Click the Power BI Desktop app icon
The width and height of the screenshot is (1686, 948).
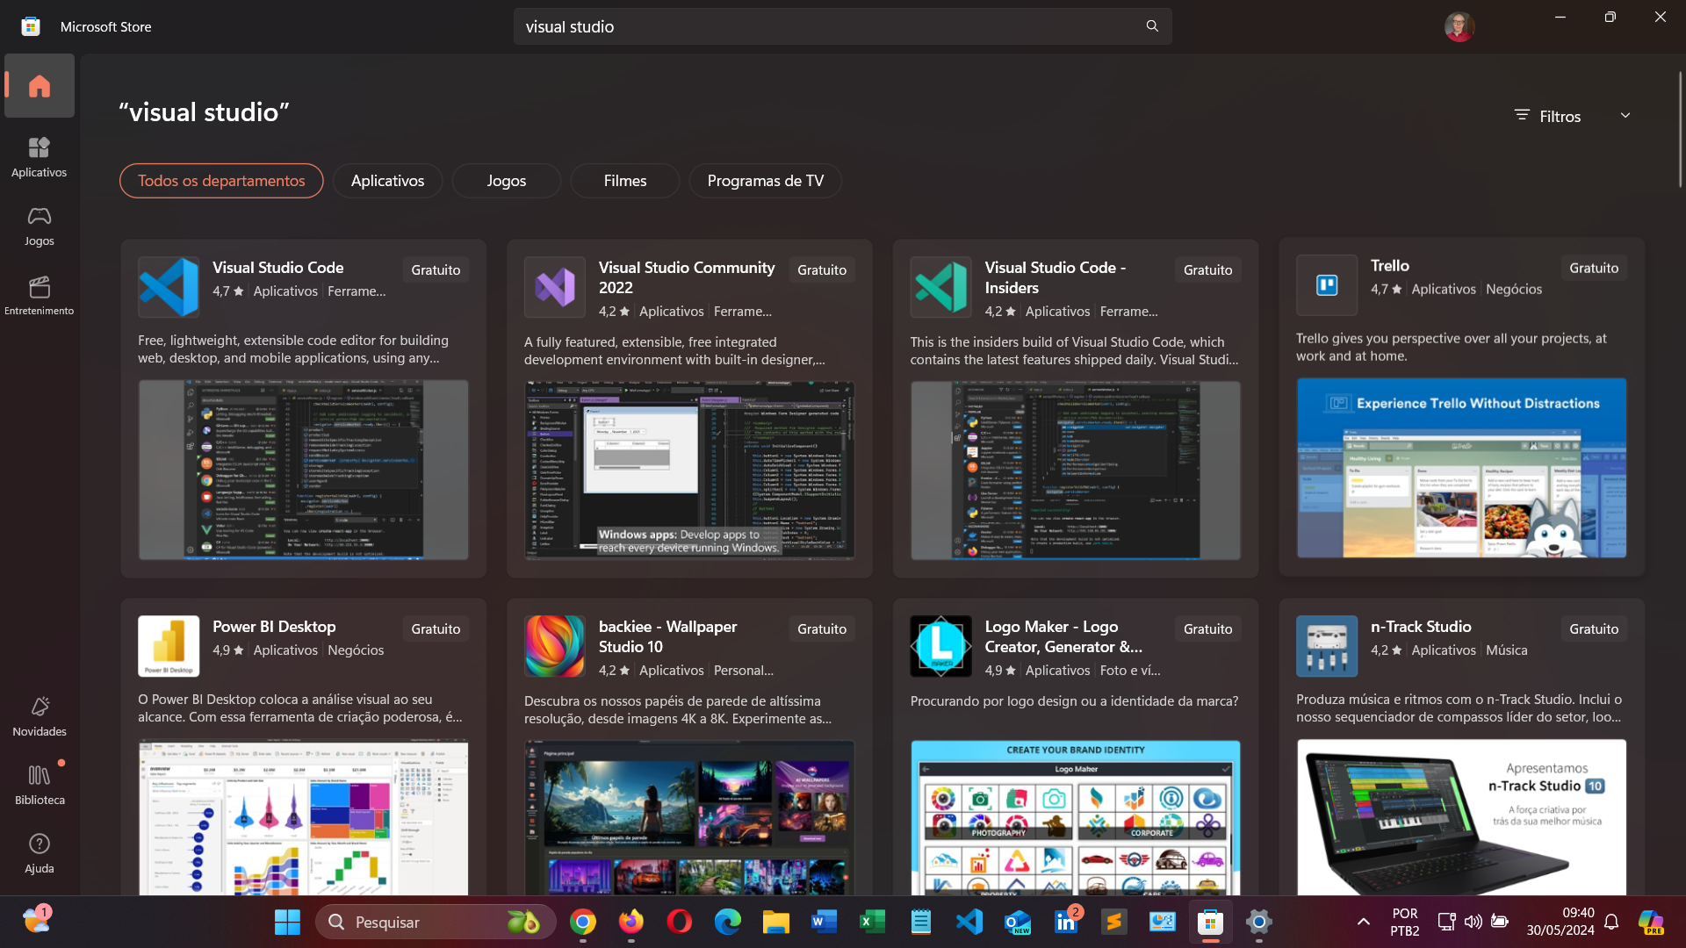click(169, 646)
